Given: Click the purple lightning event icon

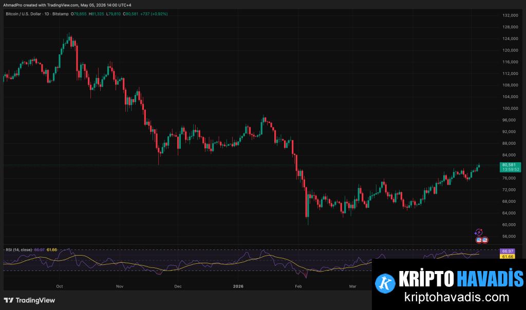Looking at the screenshot, I should click(x=478, y=232).
